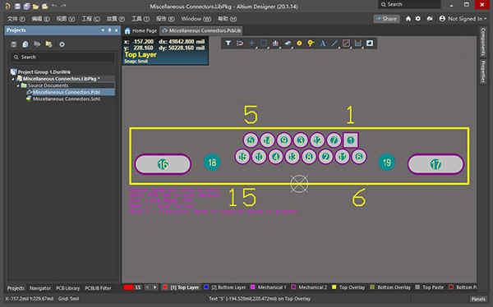The width and height of the screenshot is (493, 307).
Task: Select the Mechanical 2 layer tab
Action: click(x=310, y=287)
